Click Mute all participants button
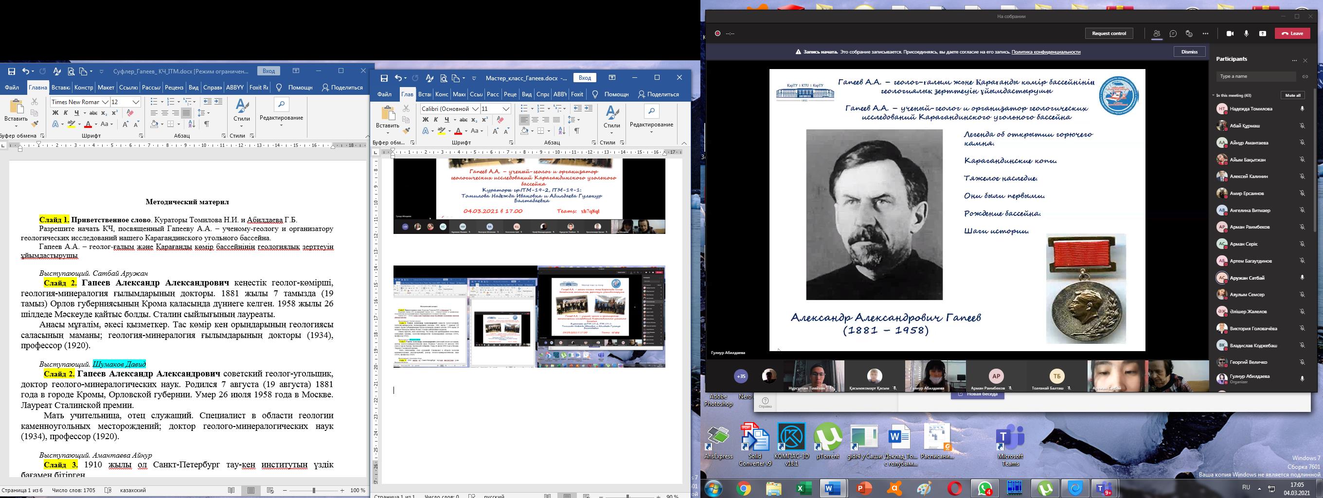The height and width of the screenshot is (498, 1323). [1293, 95]
